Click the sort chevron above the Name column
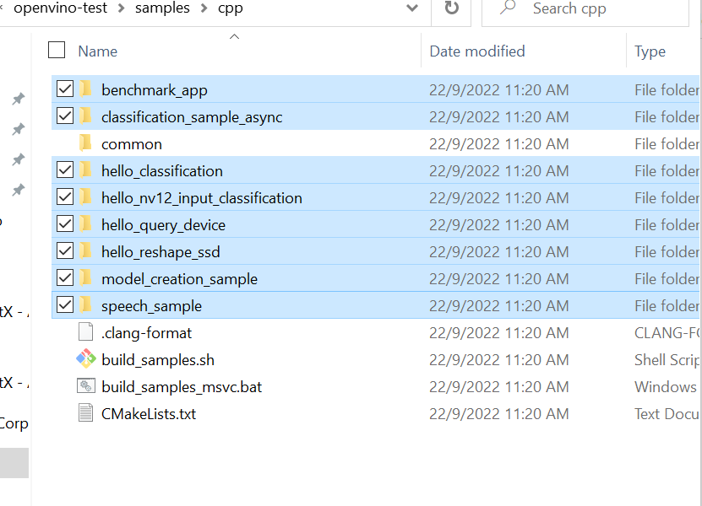Screen dimensions: 702x506 234,37
